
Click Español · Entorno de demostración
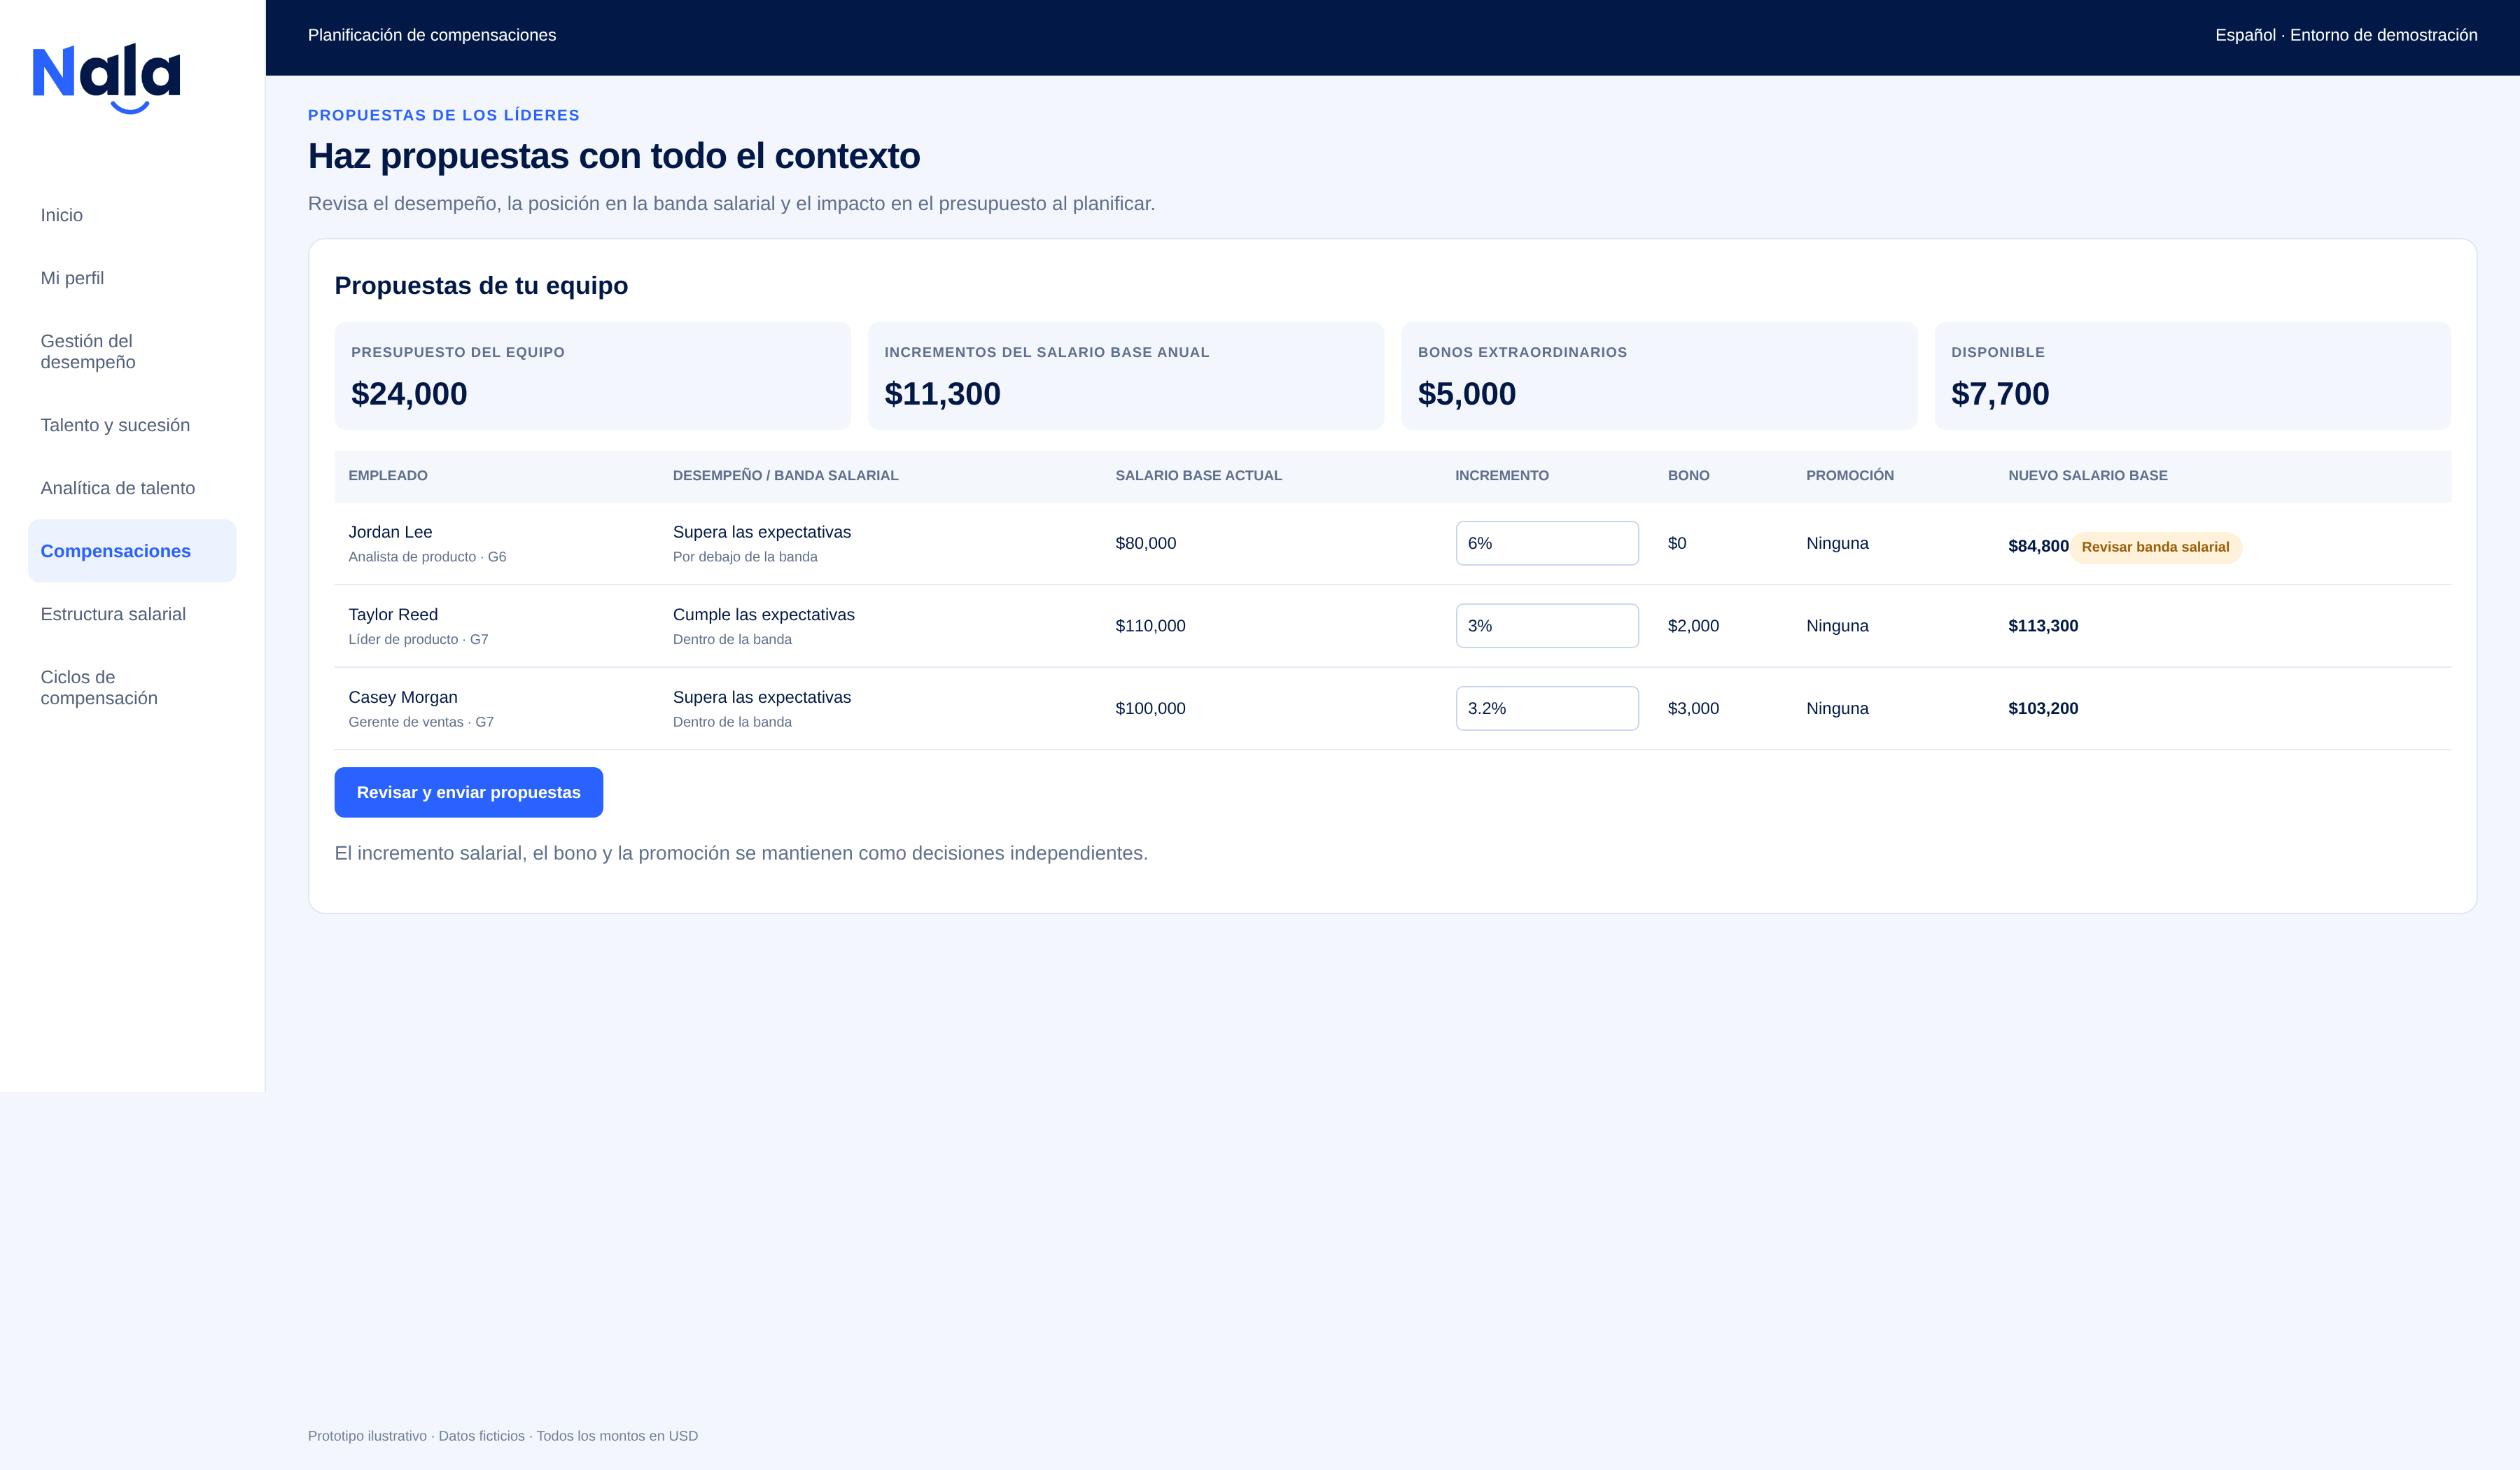pyautogui.click(x=2346, y=35)
